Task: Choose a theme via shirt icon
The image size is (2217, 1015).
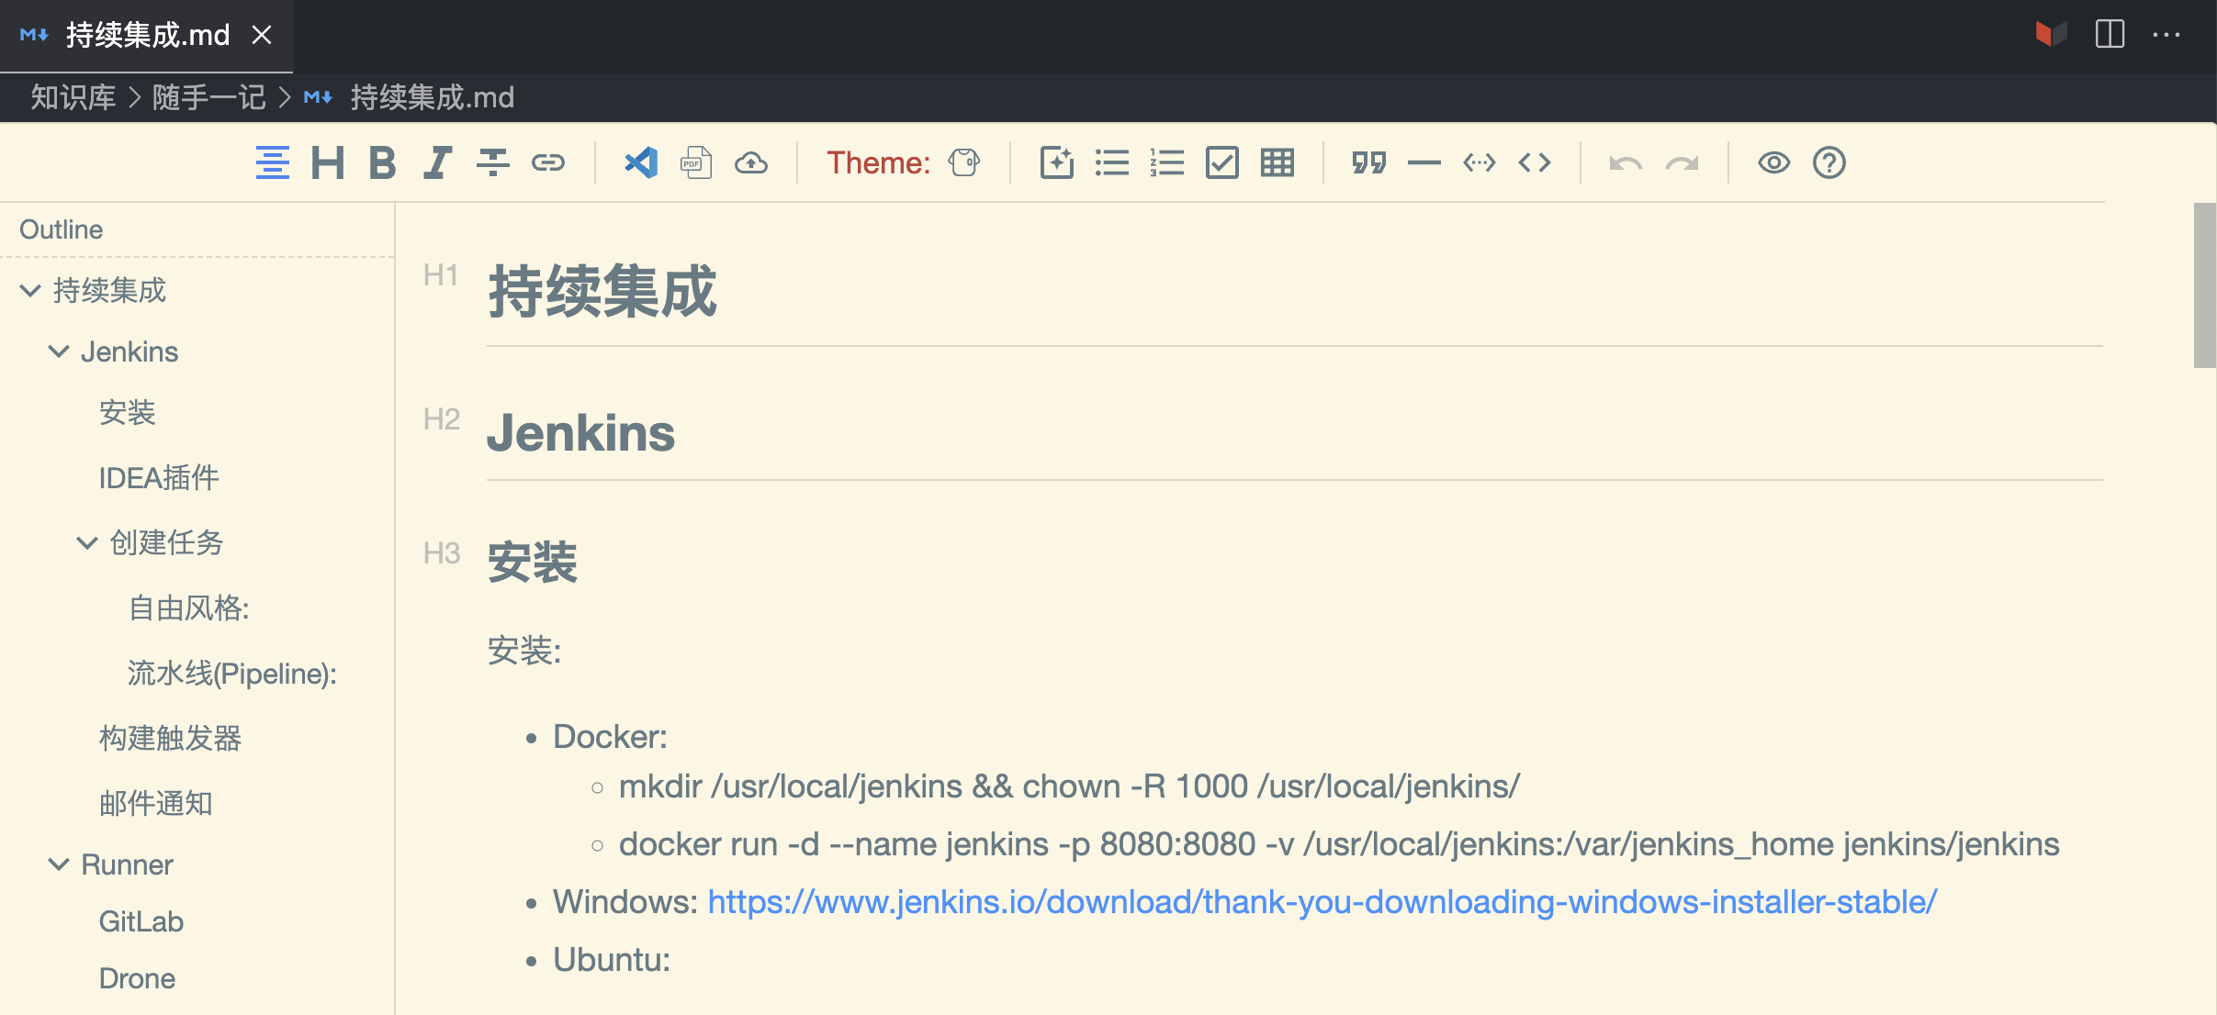Action: 963,163
